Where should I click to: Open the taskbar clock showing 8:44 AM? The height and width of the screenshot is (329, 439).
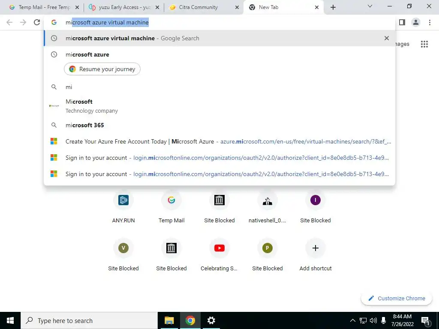point(402,320)
